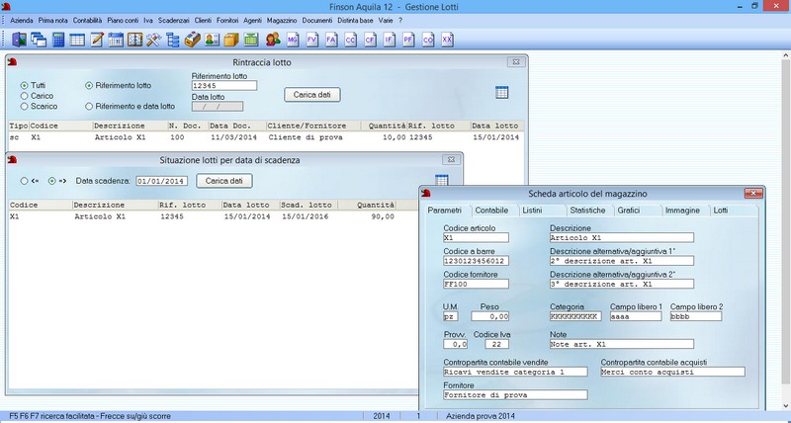The image size is (791, 423).
Task: Select the '15/01/2016' expiry cell
Action: pos(306,216)
